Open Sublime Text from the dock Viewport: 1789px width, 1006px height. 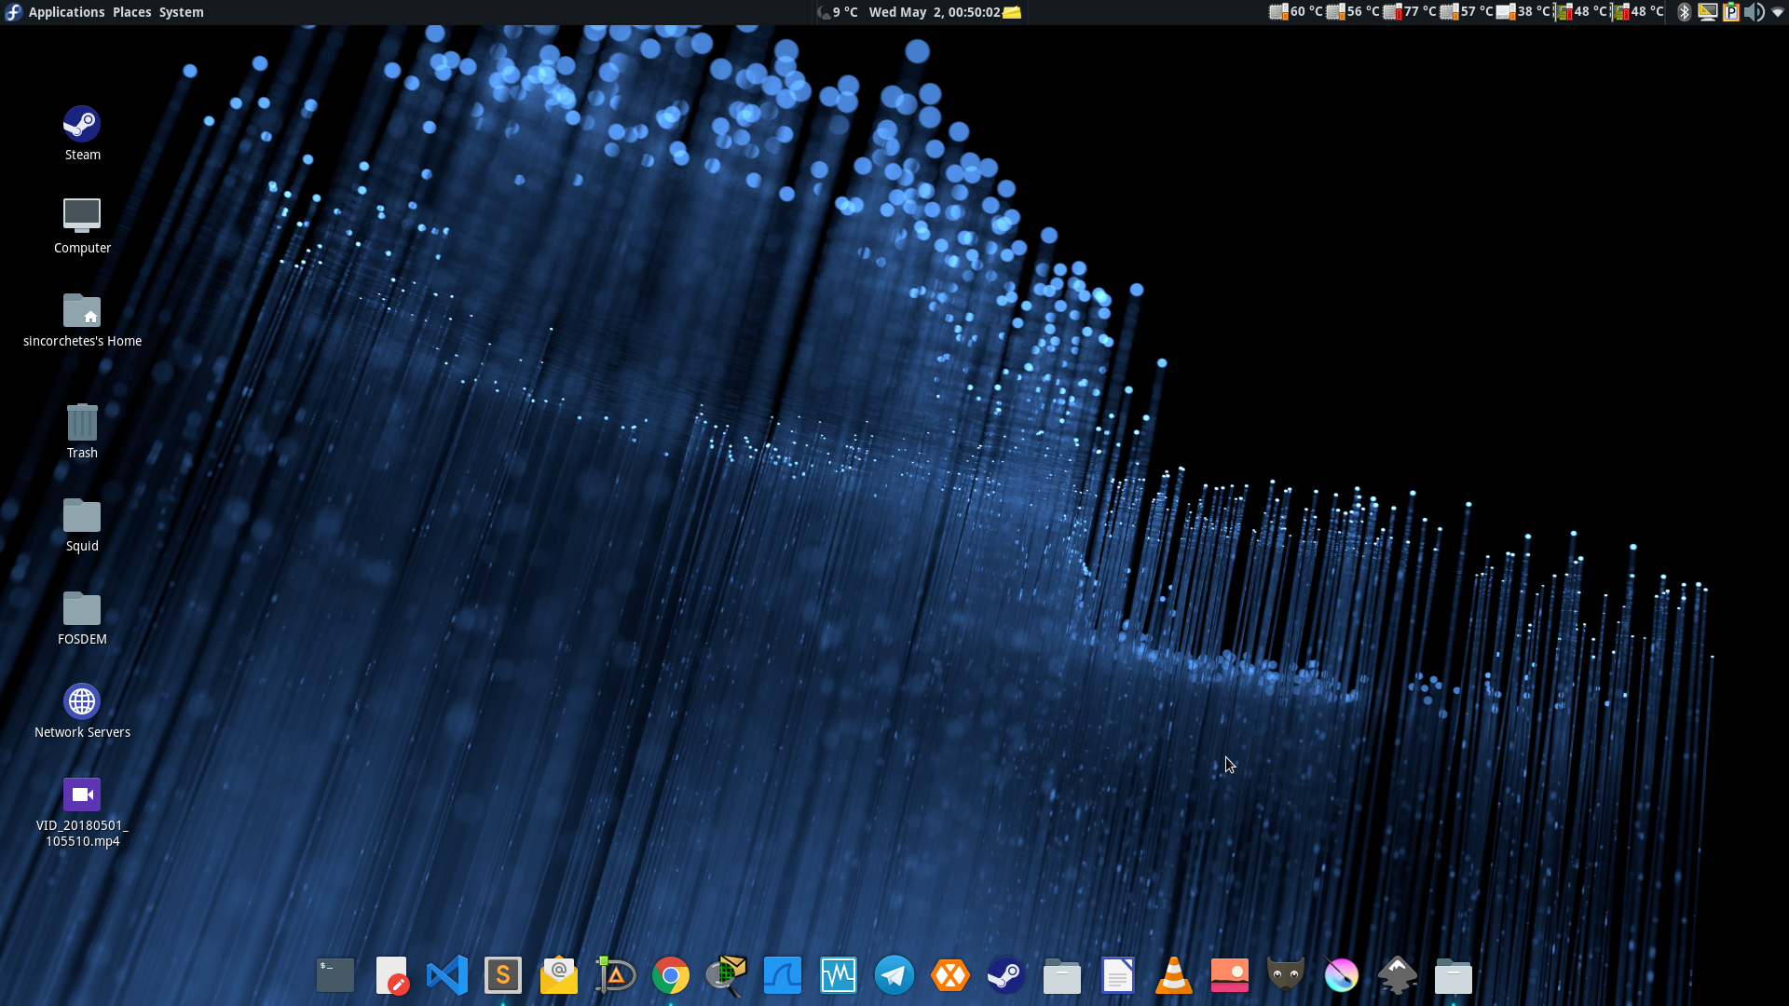pos(503,975)
